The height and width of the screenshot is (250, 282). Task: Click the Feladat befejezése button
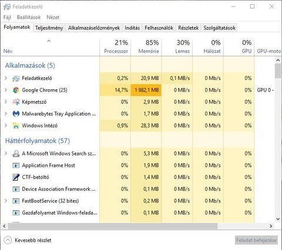(256, 240)
